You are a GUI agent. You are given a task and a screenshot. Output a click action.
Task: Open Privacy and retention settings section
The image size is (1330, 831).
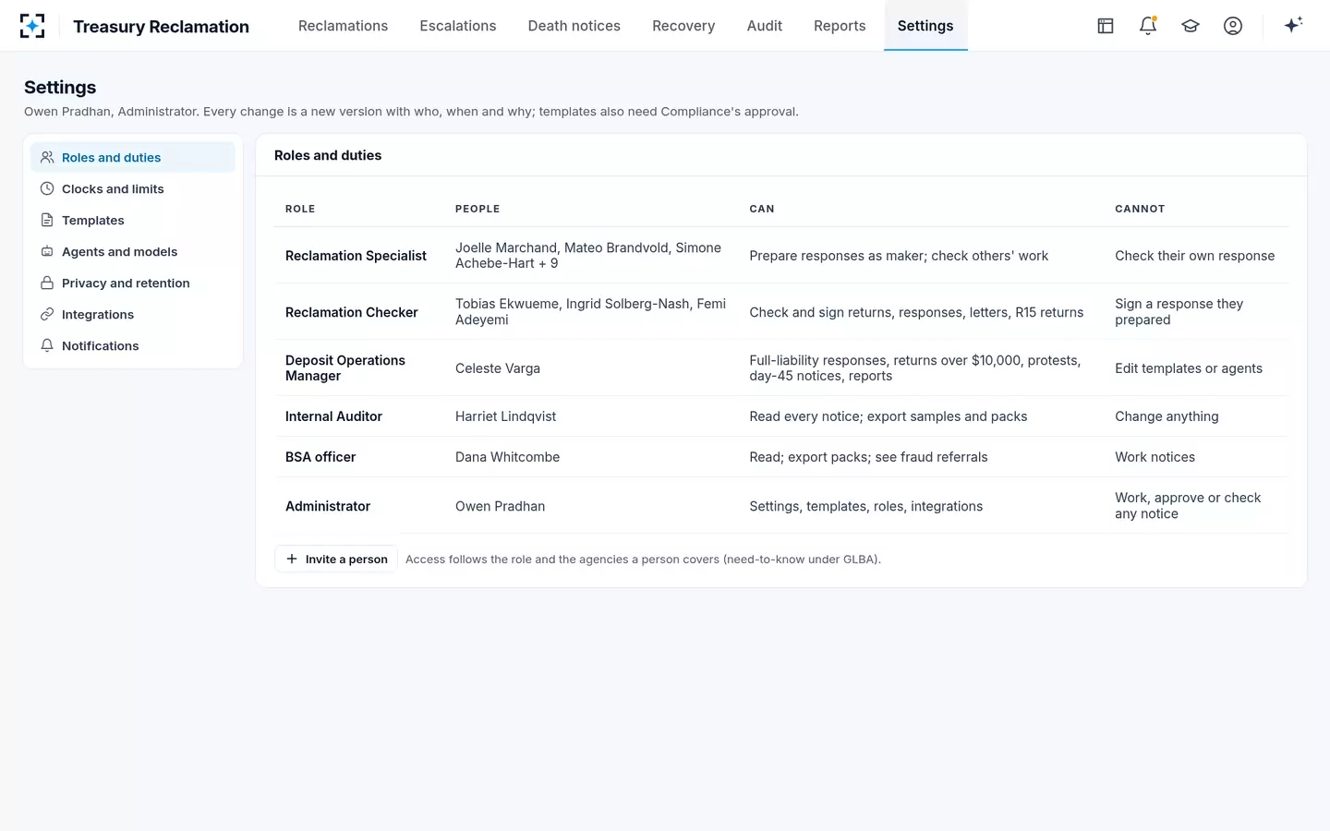coord(133,283)
